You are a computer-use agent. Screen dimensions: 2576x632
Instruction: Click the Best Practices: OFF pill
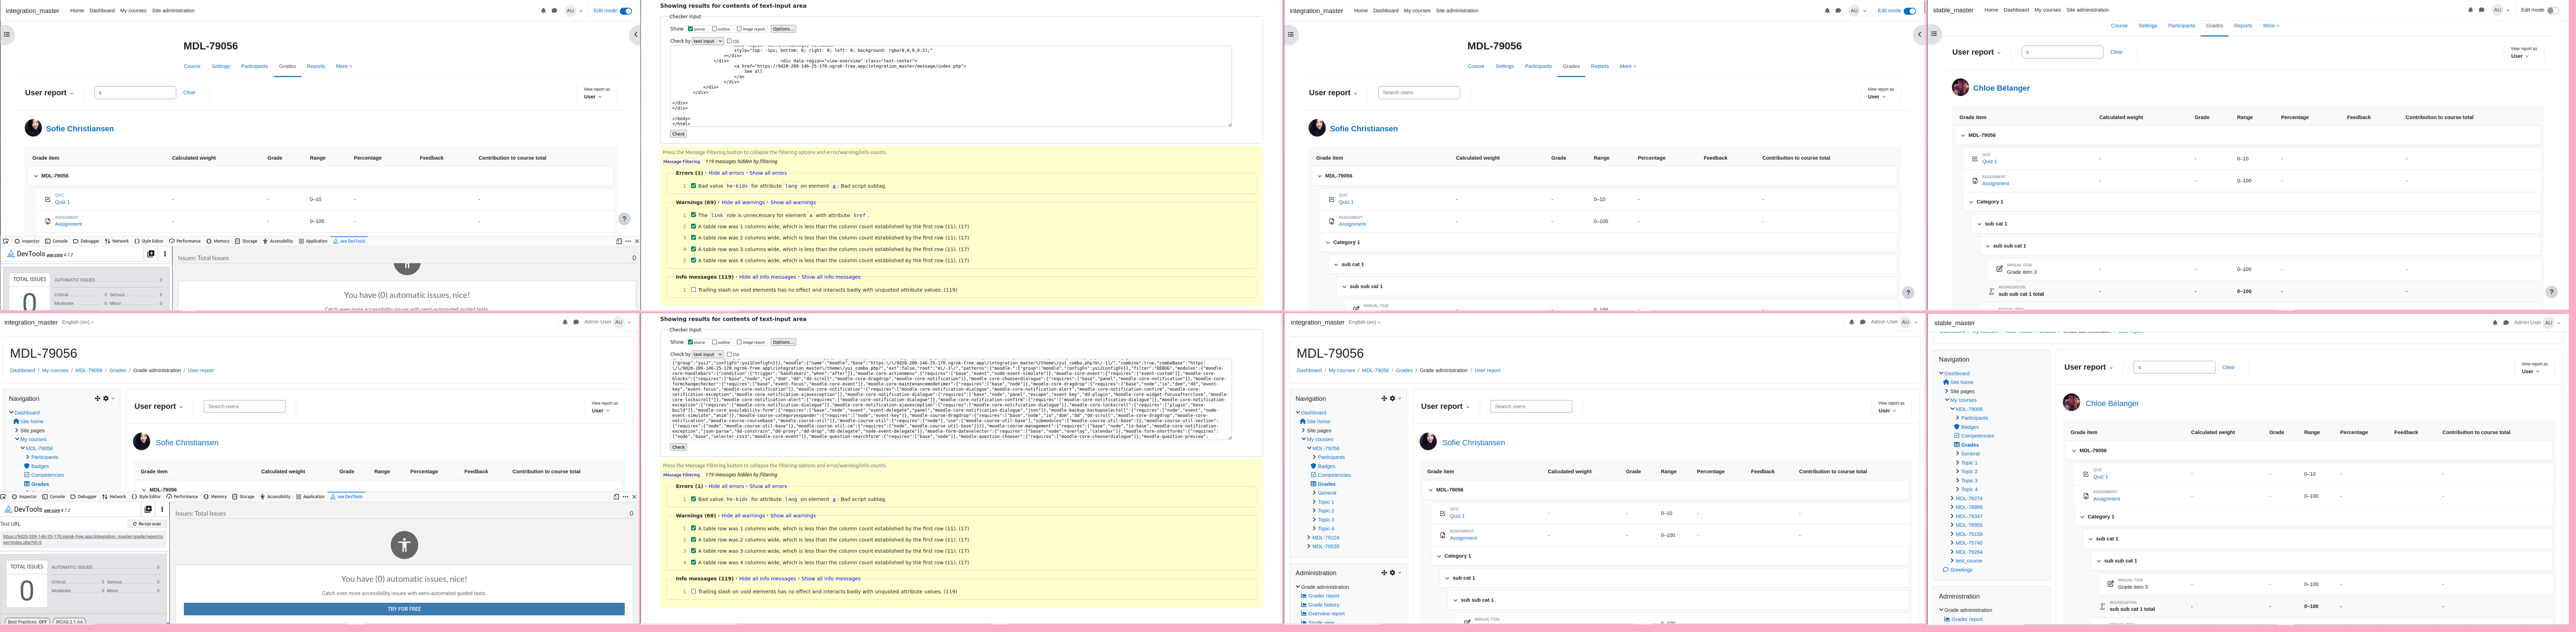(27, 621)
